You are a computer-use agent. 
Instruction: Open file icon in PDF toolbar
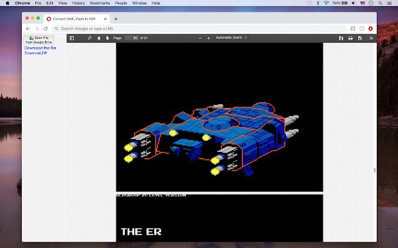(341, 38)
